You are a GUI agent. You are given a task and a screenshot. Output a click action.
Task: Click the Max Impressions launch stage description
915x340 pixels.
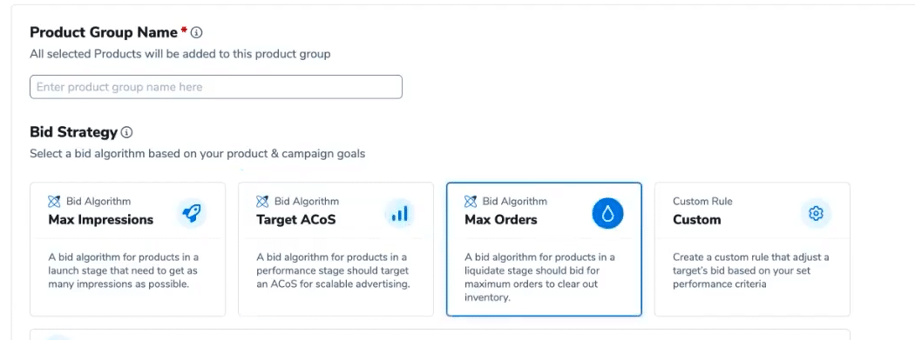coord(125,270)
